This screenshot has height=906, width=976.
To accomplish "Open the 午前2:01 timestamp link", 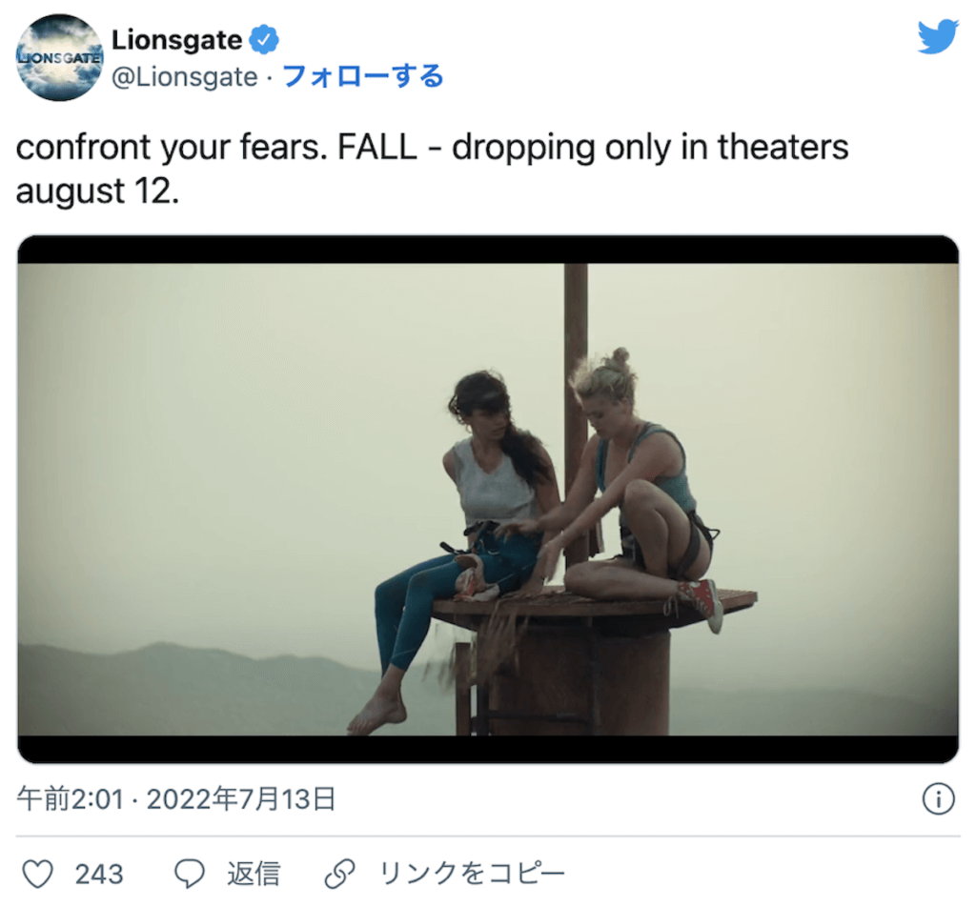I will 71,799.
